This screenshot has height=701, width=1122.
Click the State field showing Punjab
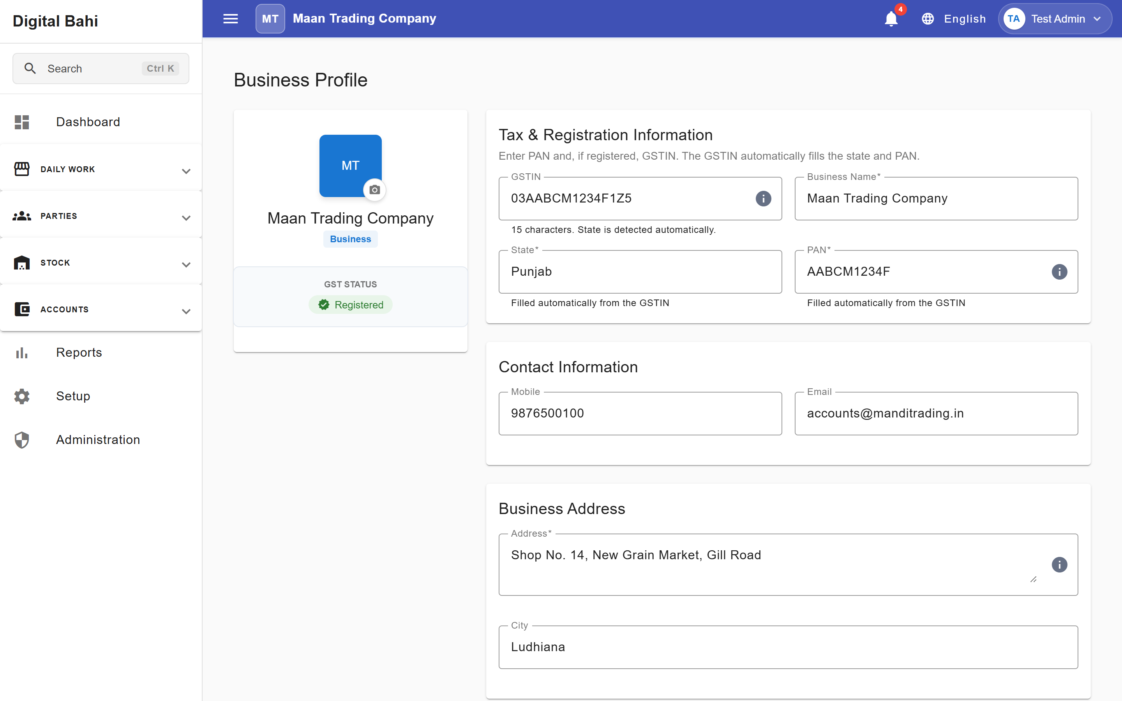pos(640,272)
